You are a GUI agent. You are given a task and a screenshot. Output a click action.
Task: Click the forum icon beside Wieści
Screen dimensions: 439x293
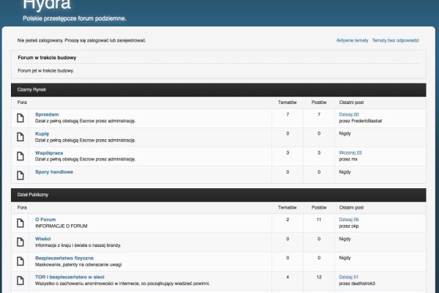[20, 241]
